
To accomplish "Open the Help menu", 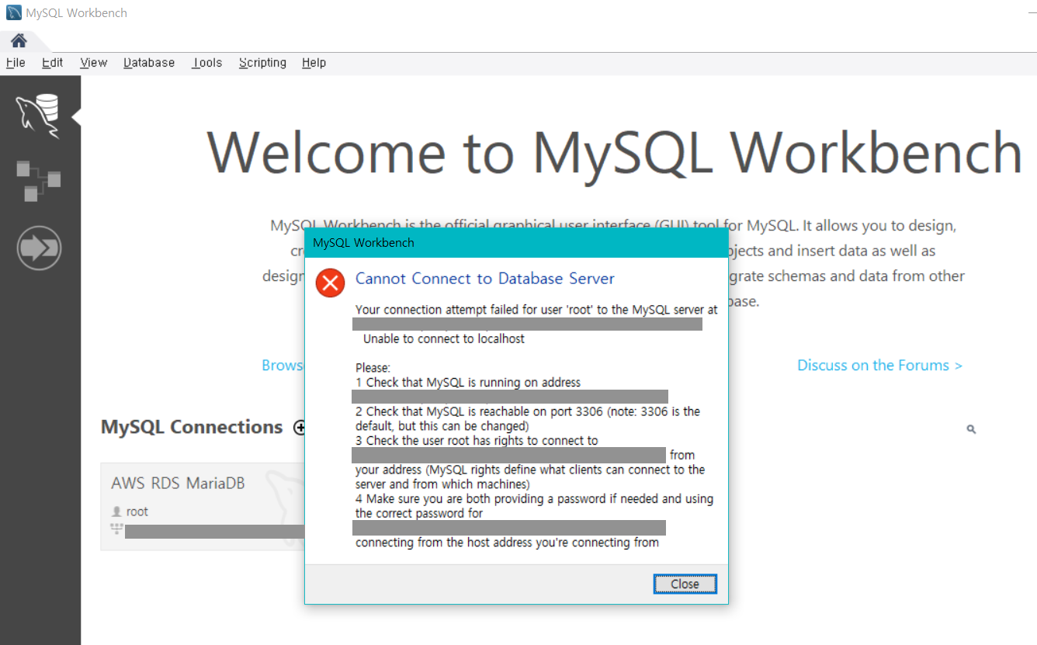I will [x=314, y=63].
